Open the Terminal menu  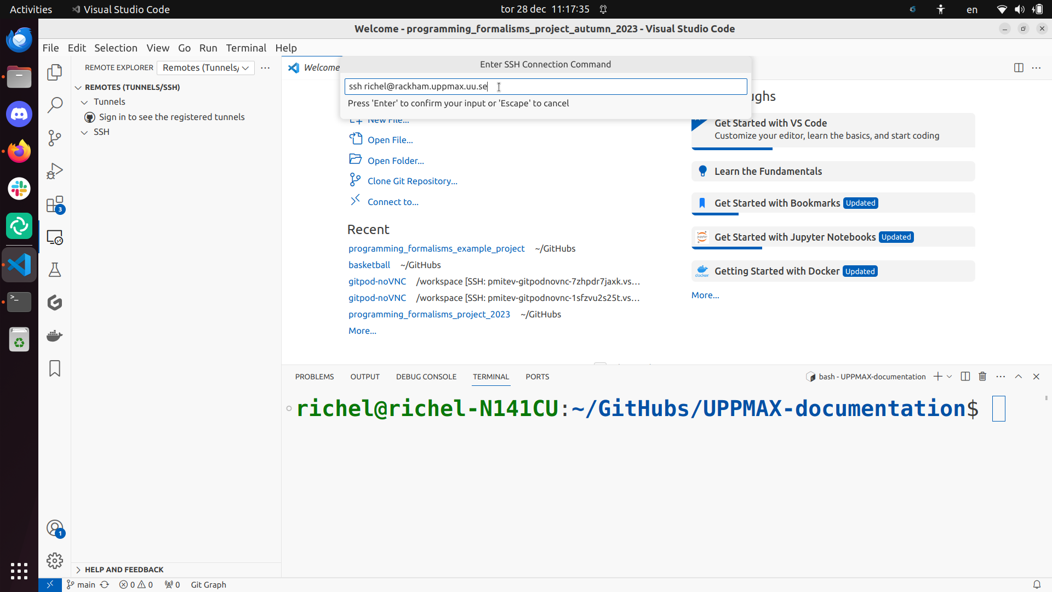(x=246, y=48)
